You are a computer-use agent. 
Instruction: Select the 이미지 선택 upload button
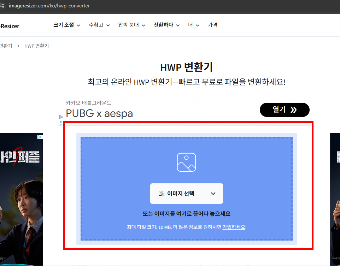(x=177, y=193)
